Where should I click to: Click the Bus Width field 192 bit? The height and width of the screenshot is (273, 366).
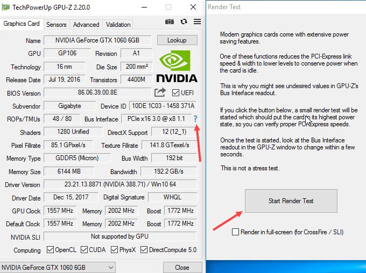tap(174, 158)
